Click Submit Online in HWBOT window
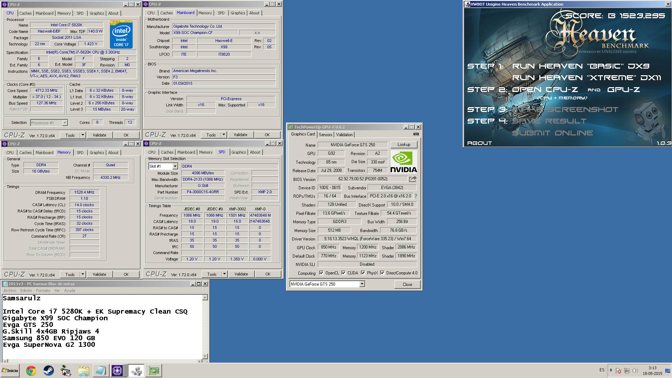Screen dimensions: 672x378 (553, 133)
